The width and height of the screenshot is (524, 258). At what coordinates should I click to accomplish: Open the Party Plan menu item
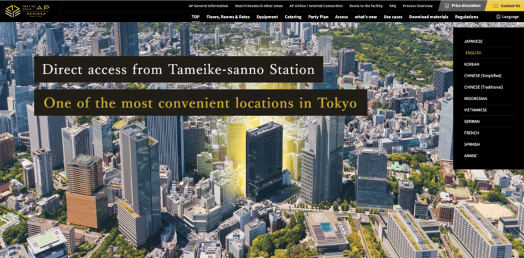[x=318, y=17]
